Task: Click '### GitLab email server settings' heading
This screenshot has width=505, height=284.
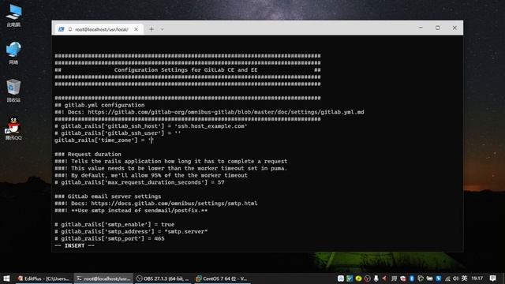Action: pyautogui.click(x=107, y=196)
